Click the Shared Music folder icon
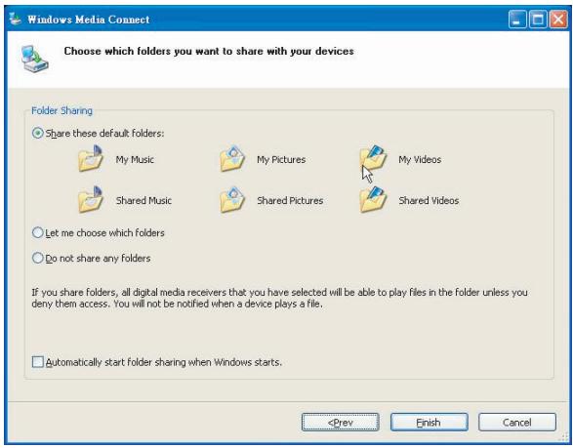The height and width of the screenshot is (448, 573). (91, 199)
